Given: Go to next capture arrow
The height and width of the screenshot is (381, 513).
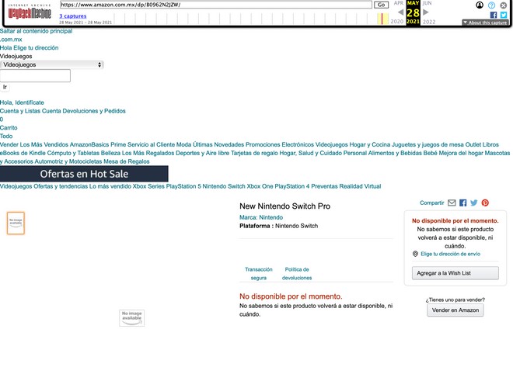Looking at the screenshot, I should click(426, 12).
